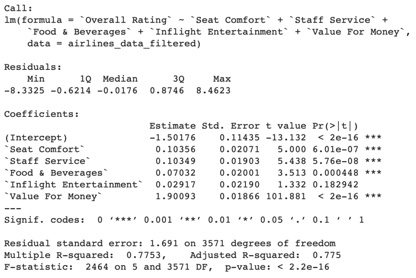Click the maximum residual value 8.4623
Viewport: 416px width, 278px height.
point(213,91)
